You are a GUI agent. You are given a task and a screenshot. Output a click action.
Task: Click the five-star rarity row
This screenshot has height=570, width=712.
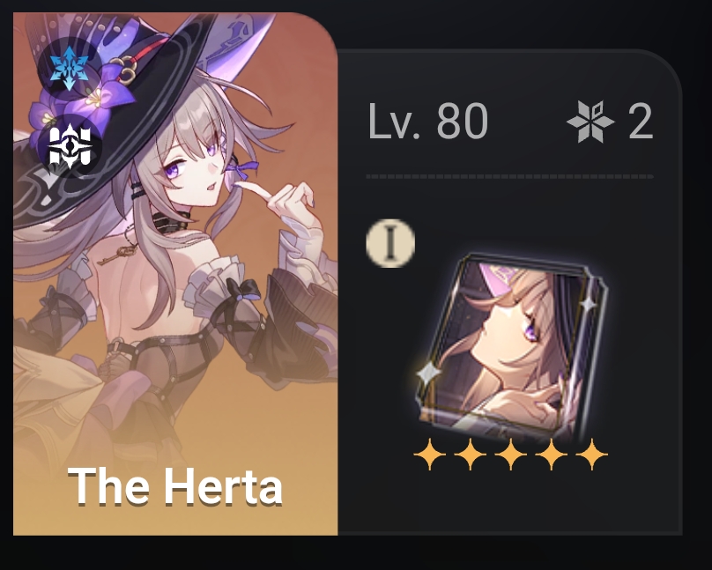(x=511, y=454)
